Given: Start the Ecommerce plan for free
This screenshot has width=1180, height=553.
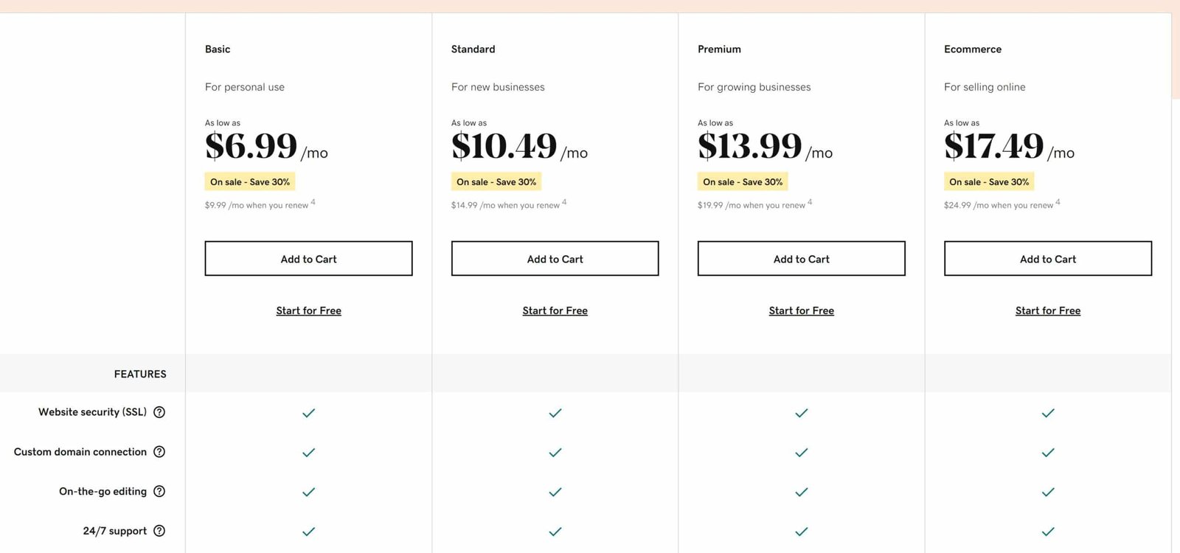Looking at the screenshot, I should coord(1048,311).
